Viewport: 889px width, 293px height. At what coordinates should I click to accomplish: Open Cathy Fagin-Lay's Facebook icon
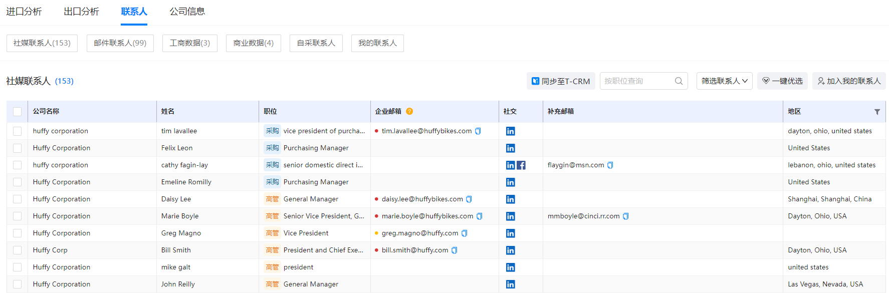click(x=521, y=165)
